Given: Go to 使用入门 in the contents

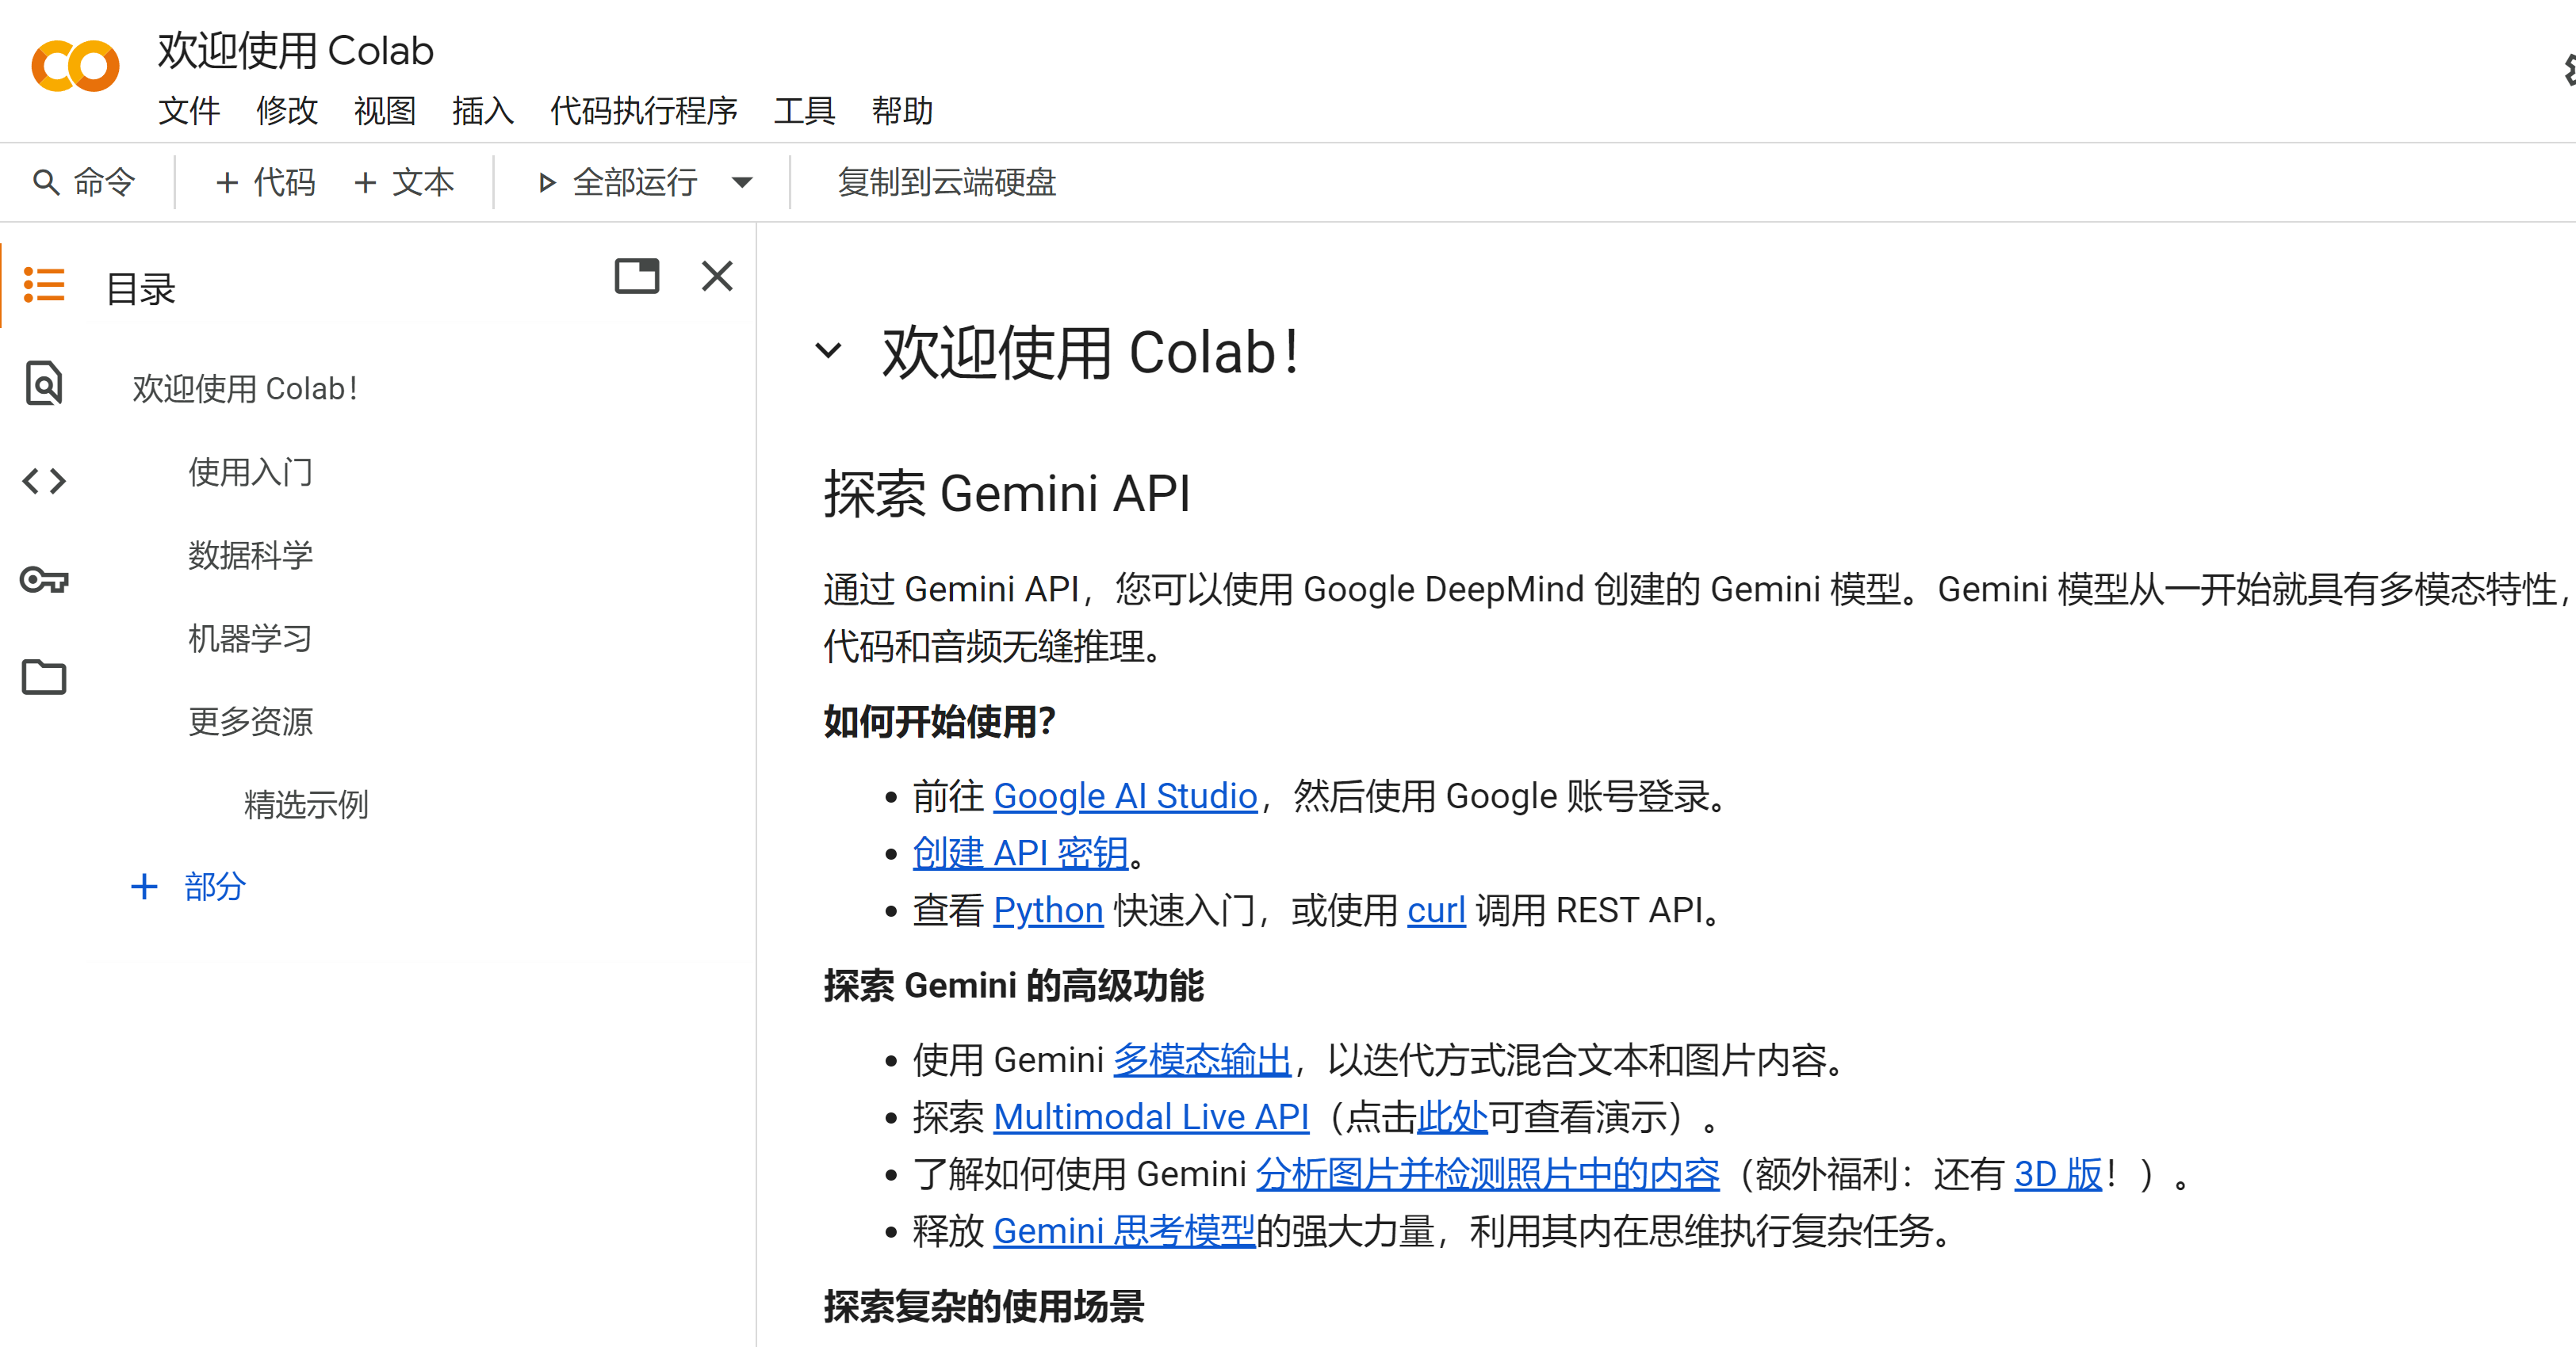Looking at the screenshot, I should pos(251,471).
